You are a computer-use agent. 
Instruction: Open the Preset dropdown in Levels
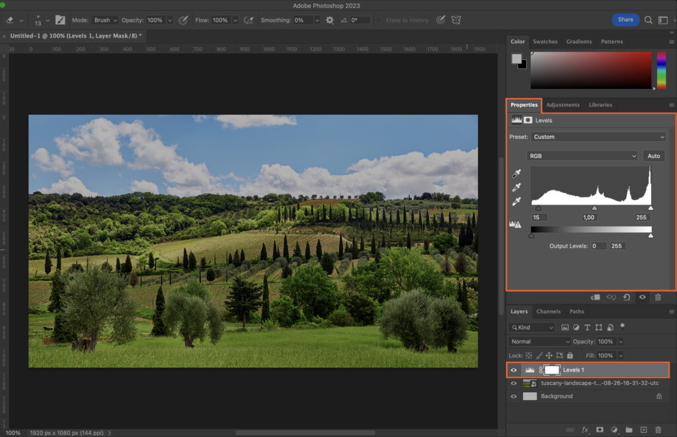598,137
